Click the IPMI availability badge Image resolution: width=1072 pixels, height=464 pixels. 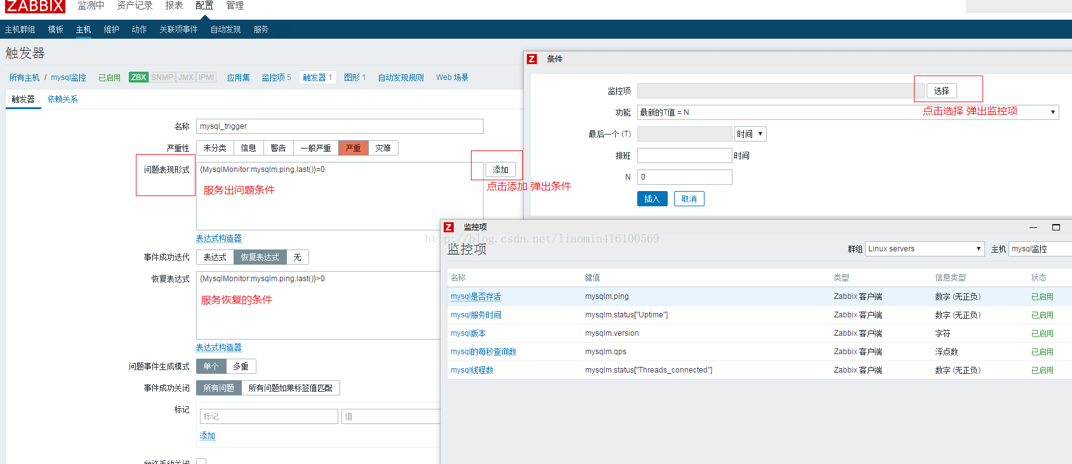point(206,77)
